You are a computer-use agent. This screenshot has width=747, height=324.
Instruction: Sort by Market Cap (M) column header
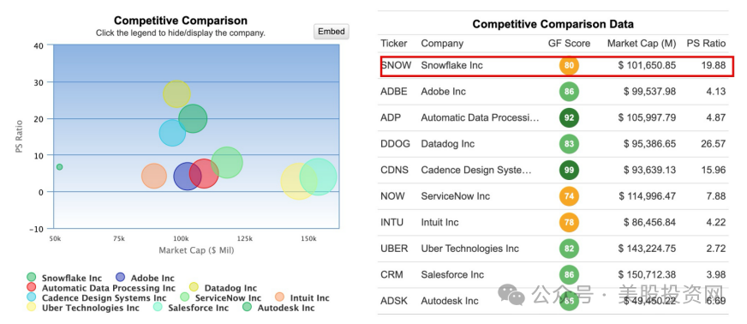pyautogui.click(x=642, y=44)
